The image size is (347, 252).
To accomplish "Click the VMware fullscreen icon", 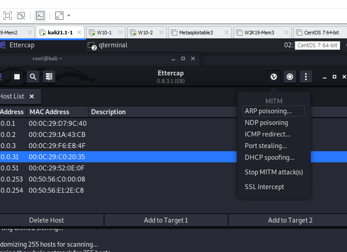I will 8,16.
